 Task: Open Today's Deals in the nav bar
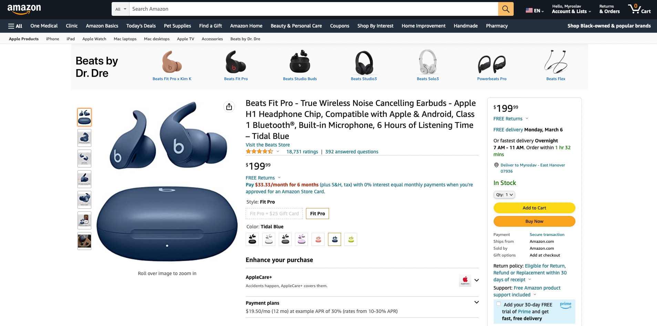[x=141, y=26]
